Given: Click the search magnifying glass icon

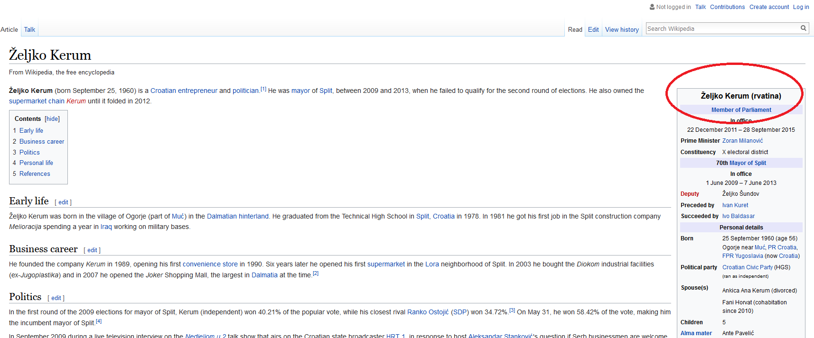Looking at the screenshot, I should click(803, 28).
